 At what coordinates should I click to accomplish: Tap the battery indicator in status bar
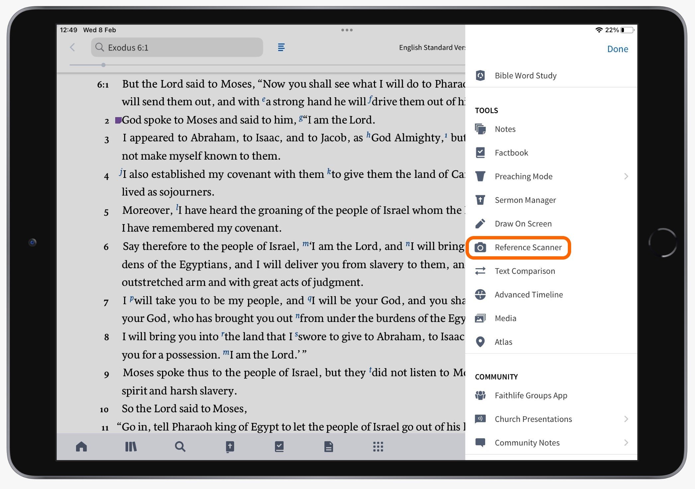tap(628, 30)
